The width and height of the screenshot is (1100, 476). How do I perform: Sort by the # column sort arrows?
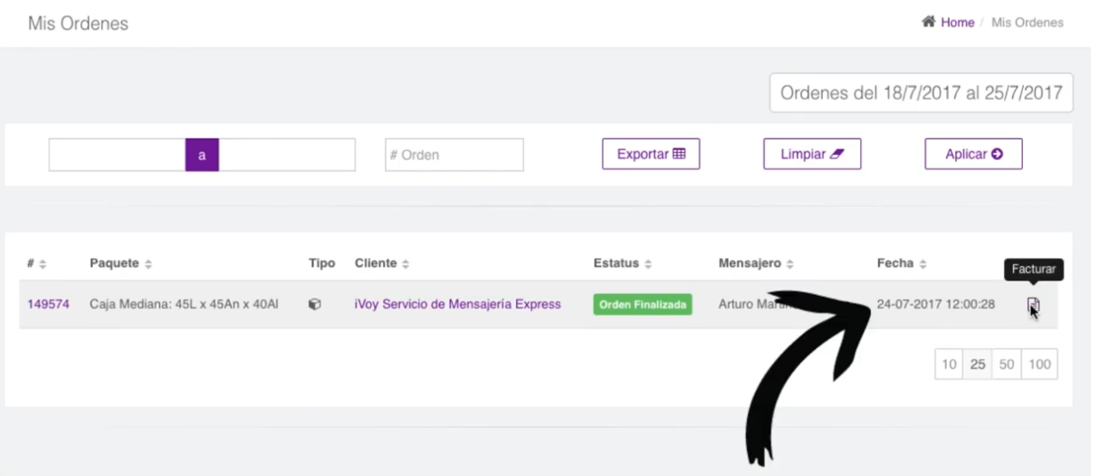click(43, 264)
